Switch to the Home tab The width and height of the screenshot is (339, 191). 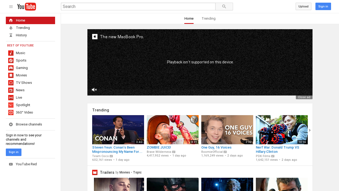click(x=189, y=19)
